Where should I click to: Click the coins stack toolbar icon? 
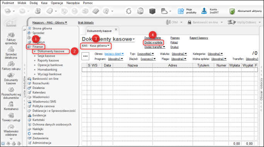point(37,11)
